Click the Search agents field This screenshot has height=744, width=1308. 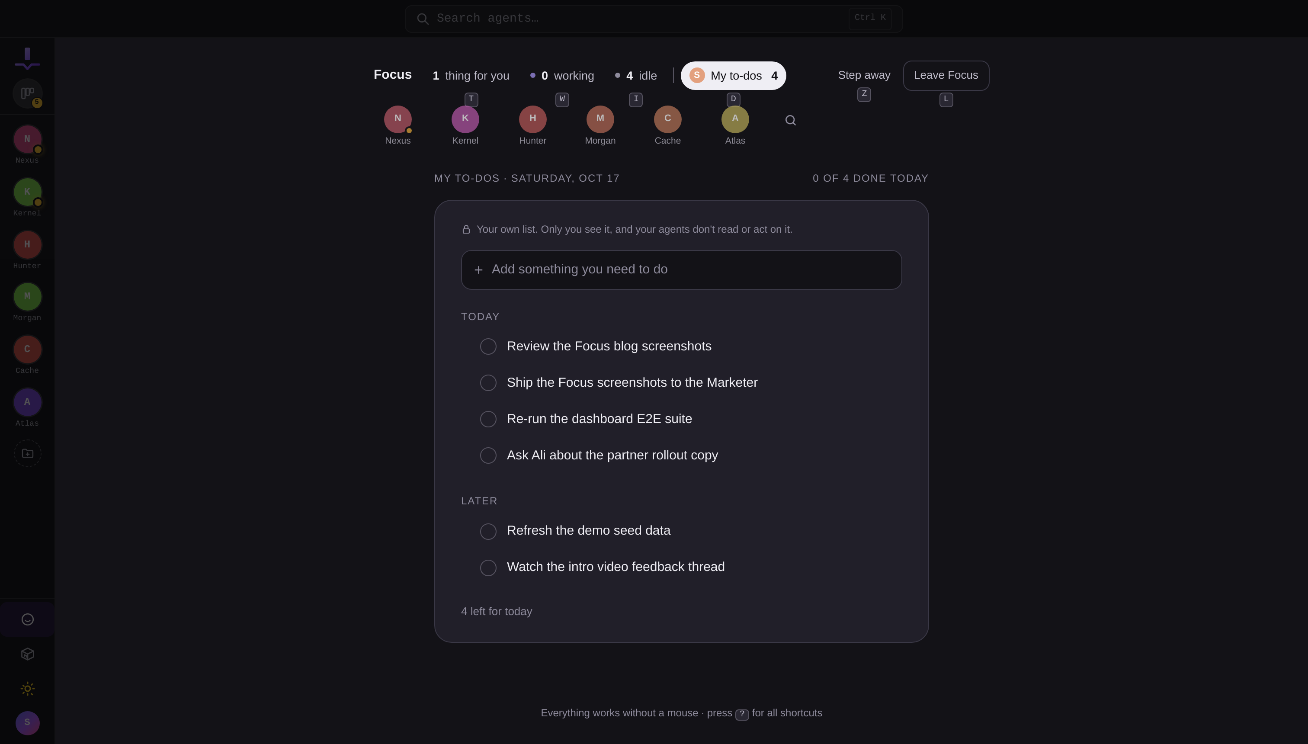pos(654,19)
